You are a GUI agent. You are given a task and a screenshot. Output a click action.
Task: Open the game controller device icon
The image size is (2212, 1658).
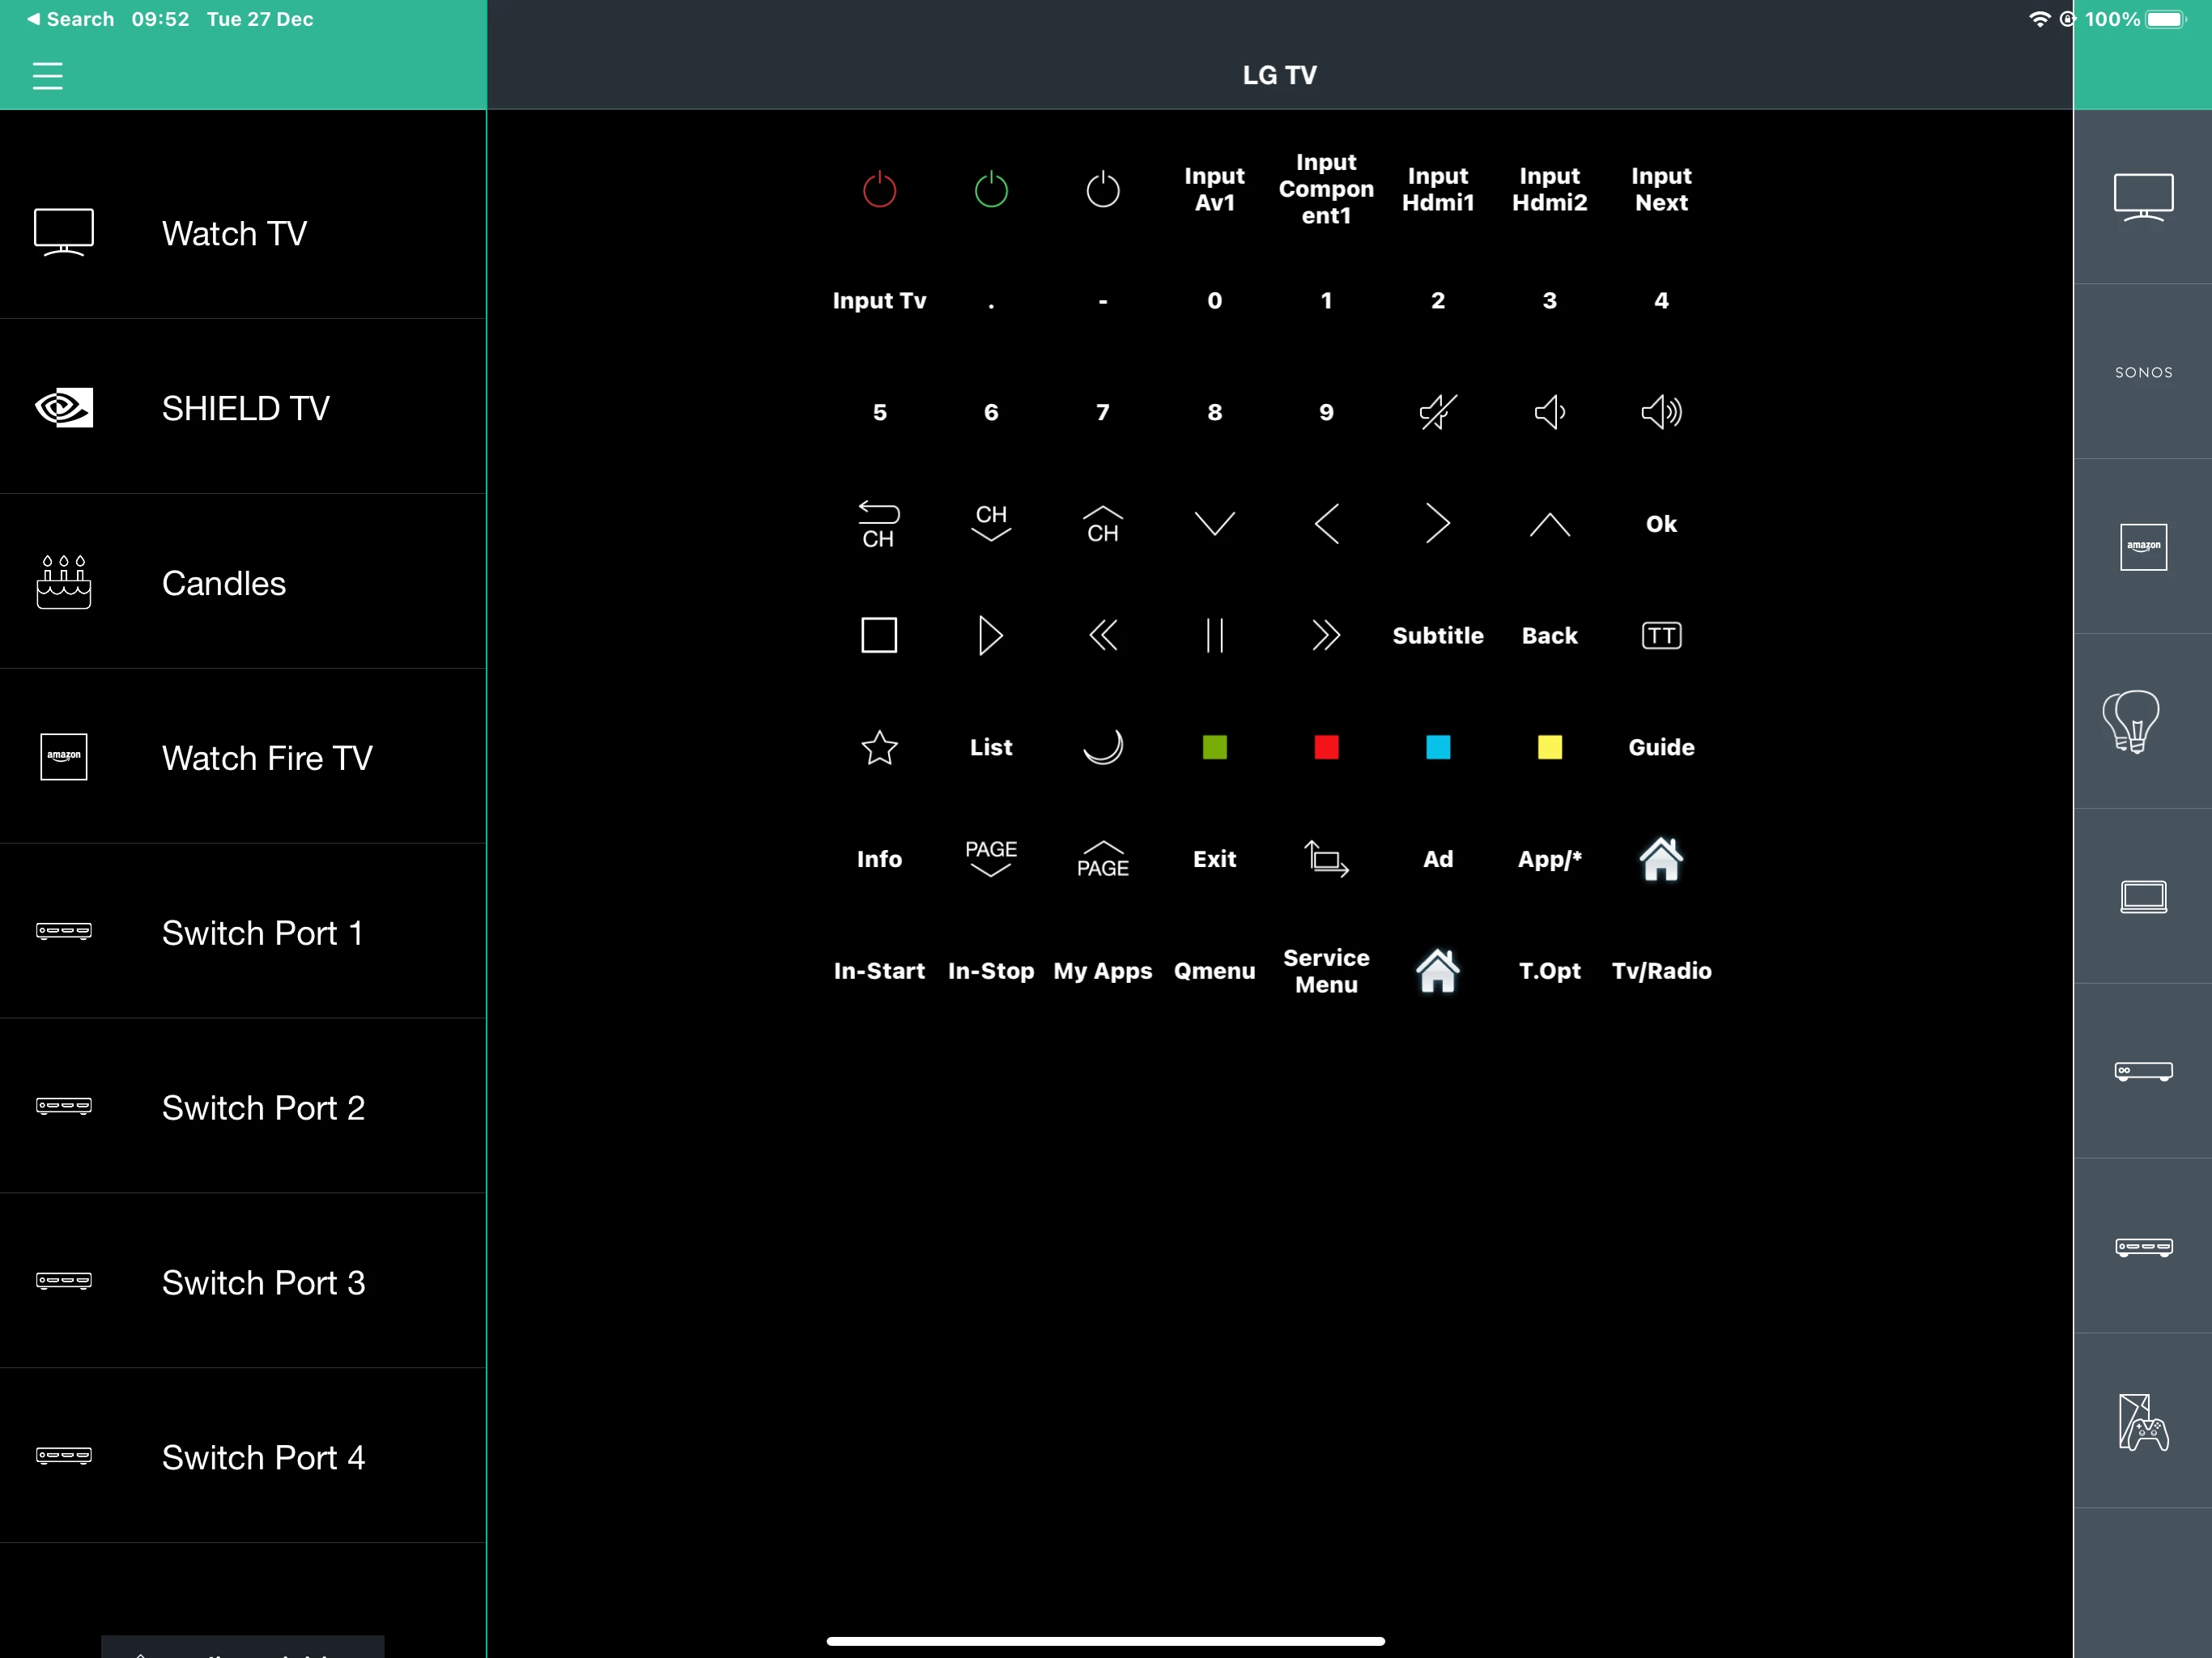pos(2142,1422)
